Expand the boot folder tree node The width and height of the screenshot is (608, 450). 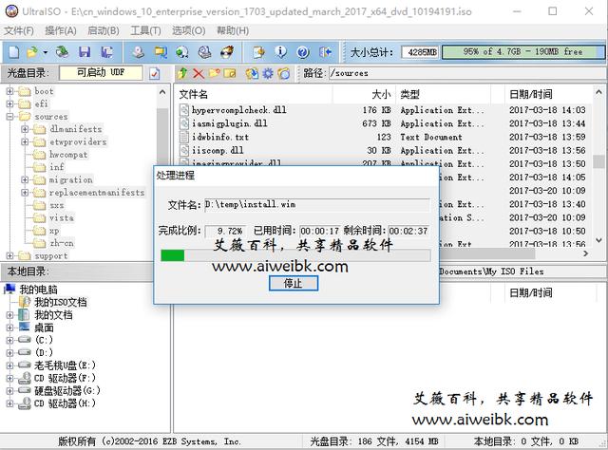[9, 91]
